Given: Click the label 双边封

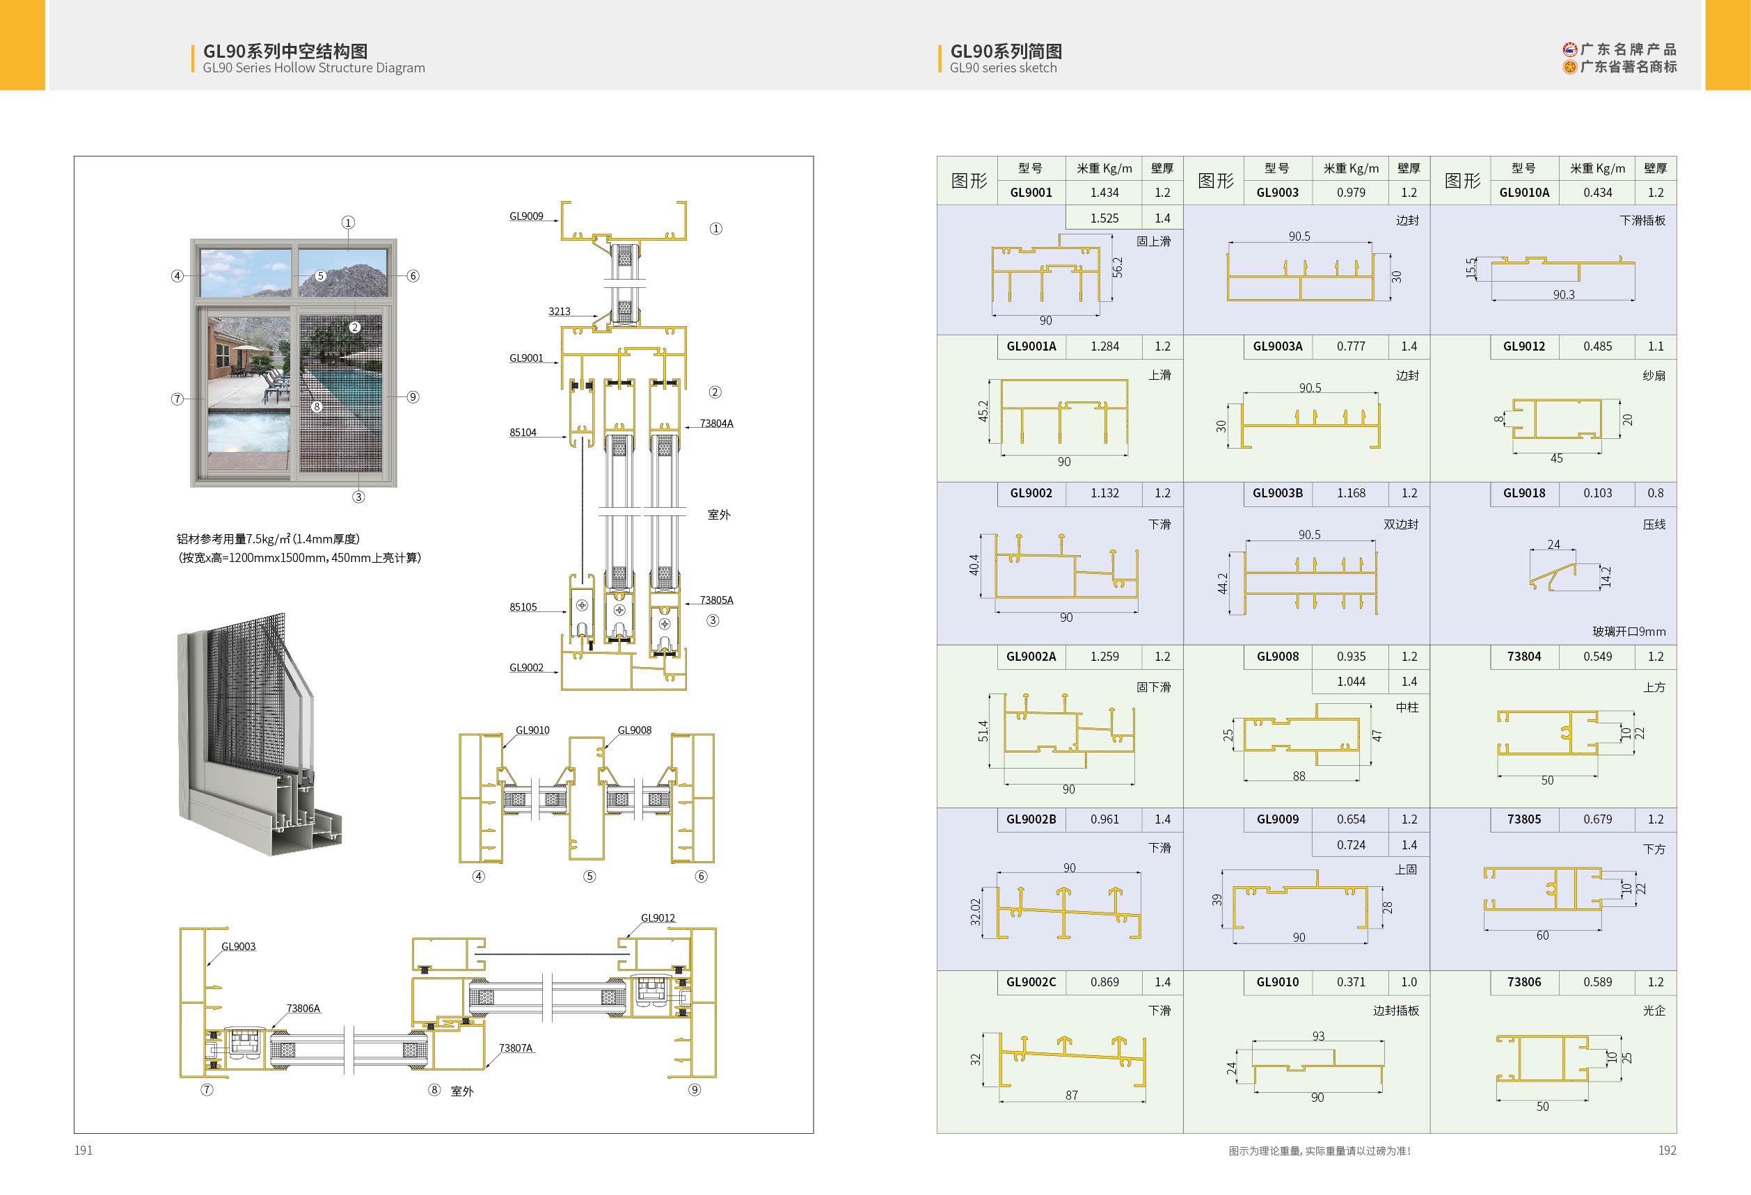Looking at the screenshot, I should (1401, 524).
